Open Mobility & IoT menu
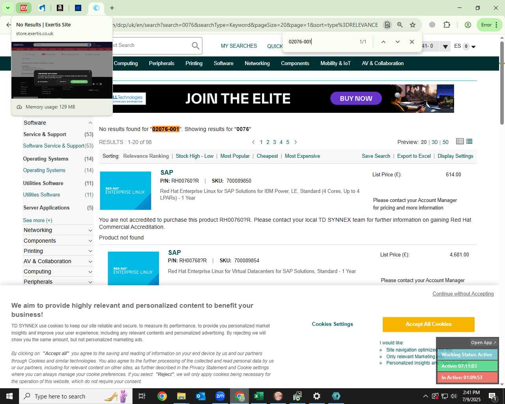The image size is (505, 404). click(x=335, y=63)
